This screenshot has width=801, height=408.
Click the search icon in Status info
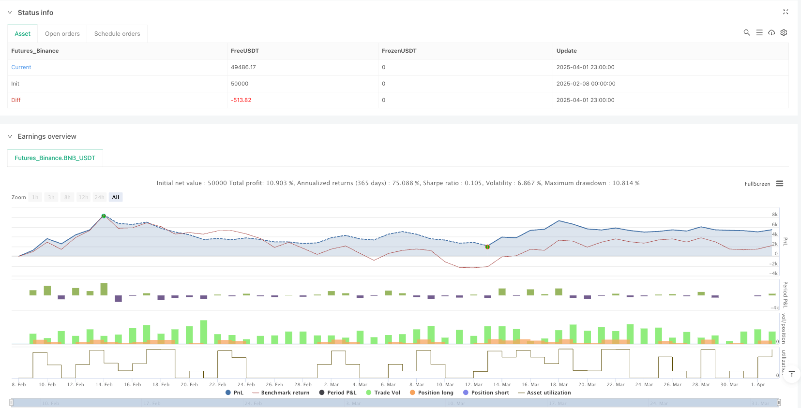pyautogui.click(x=746, y=32)
